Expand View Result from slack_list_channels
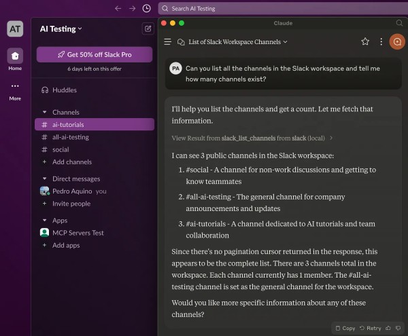The image size is (408, 336). click(252, 138)
